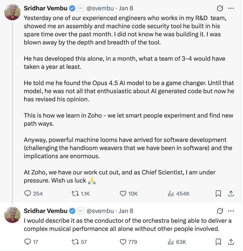The image size is (243, 251).
Task: Open the more options menu on second tweet
Action: tap(231, 211)
